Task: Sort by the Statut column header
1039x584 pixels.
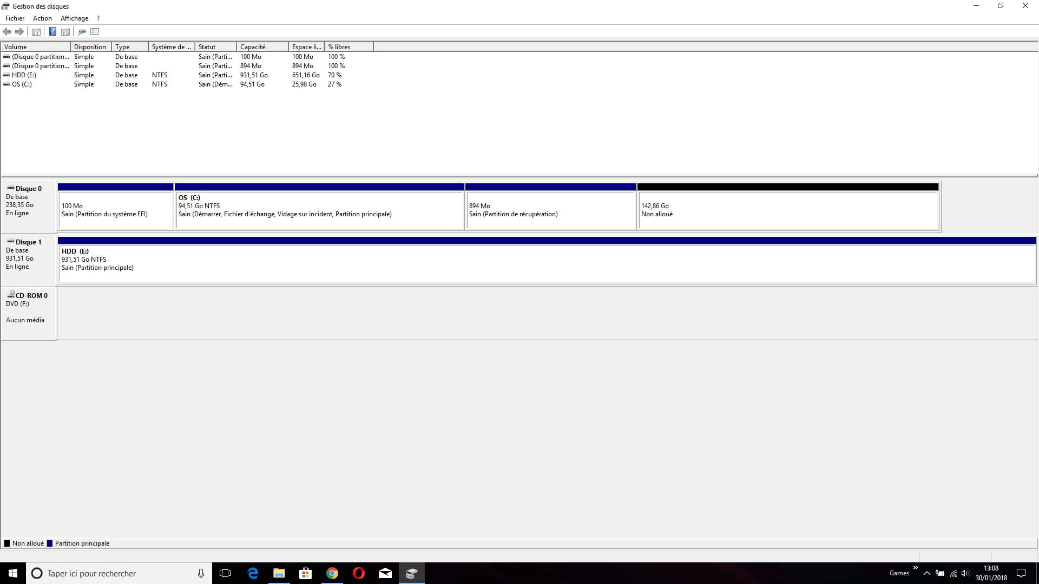Action: (216, 47)
